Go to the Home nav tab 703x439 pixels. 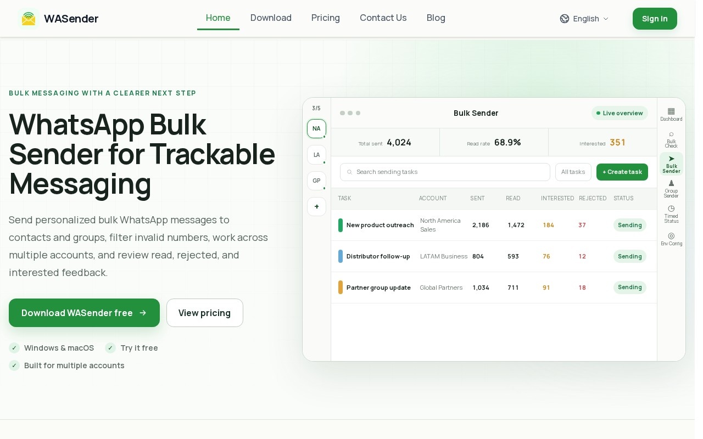pos(218,18)
